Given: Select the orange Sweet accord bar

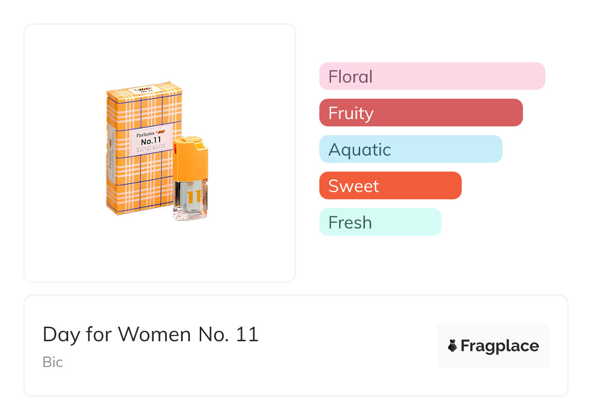Looking at the screenshot, I should (x=390, y=186).
